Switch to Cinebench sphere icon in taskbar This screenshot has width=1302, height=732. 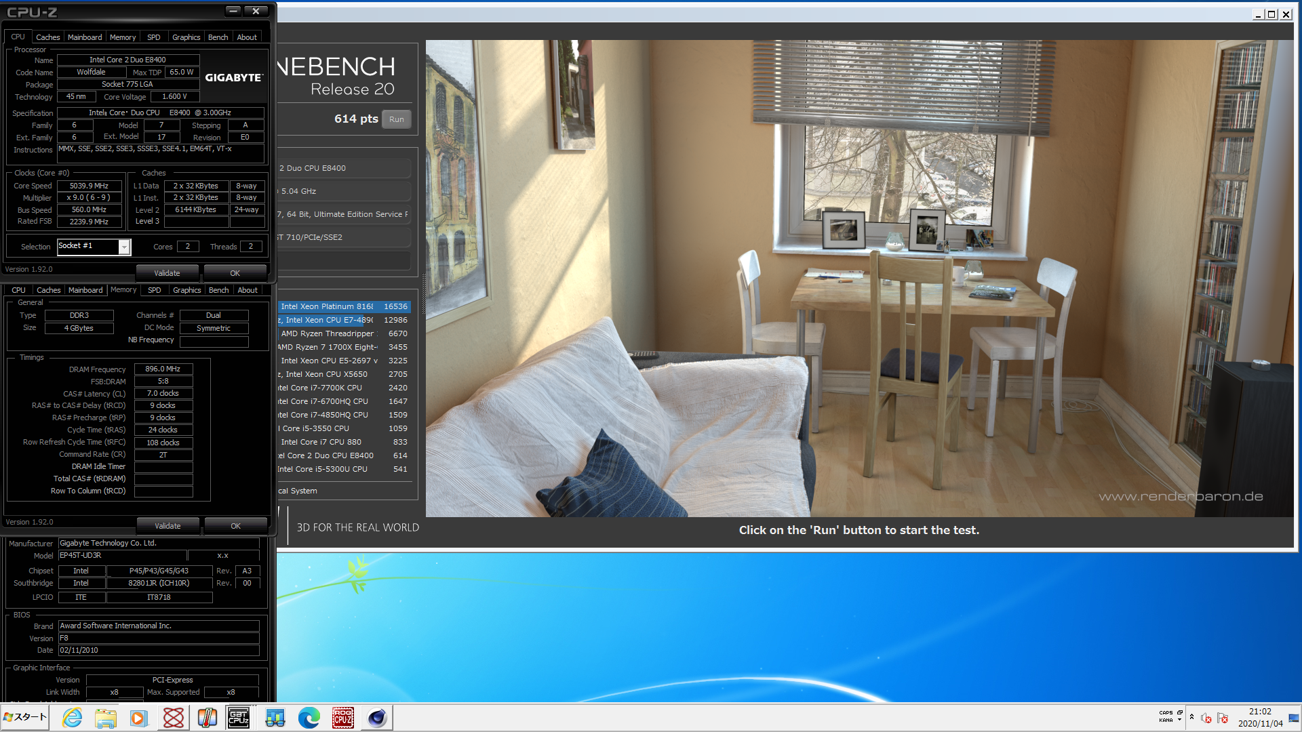(x=377, y=718)
